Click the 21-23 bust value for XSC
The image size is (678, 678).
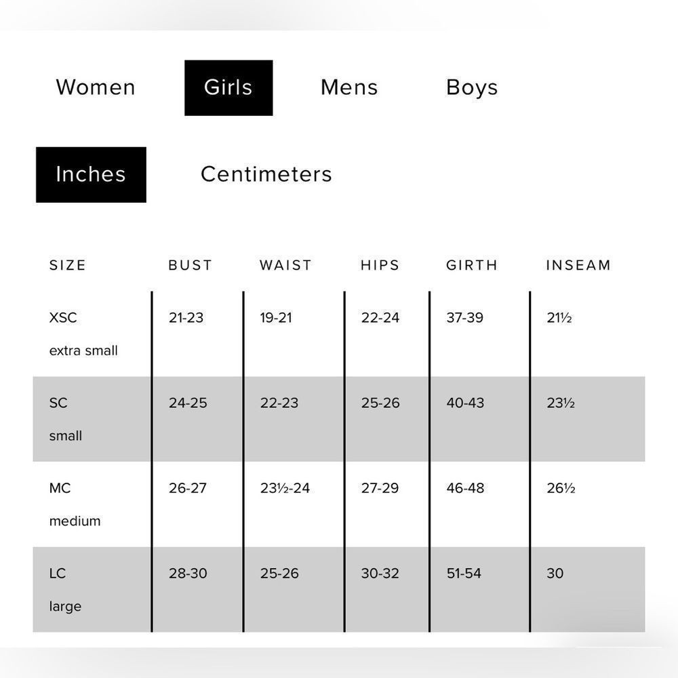click(186, 317)
